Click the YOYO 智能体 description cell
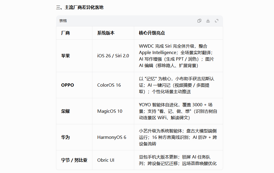Viewport: 274px width, 173px height. (x=178, y=111)
